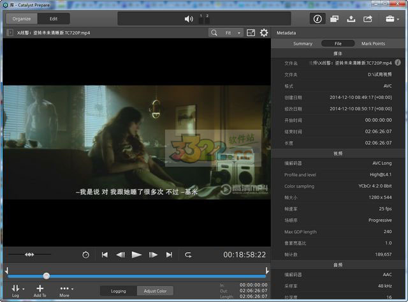Click the 189,657 frame count

point(383,254)
